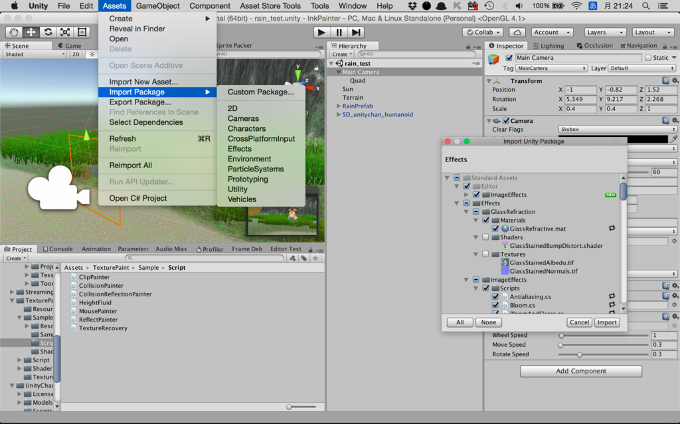The width and height of the screenshot is (680, 424).
Task: Open Clear Flags Skybox dropdown
Action: [617, 130]
